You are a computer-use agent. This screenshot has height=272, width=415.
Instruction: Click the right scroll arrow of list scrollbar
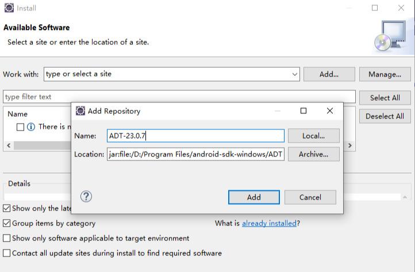tap(350, 145)
